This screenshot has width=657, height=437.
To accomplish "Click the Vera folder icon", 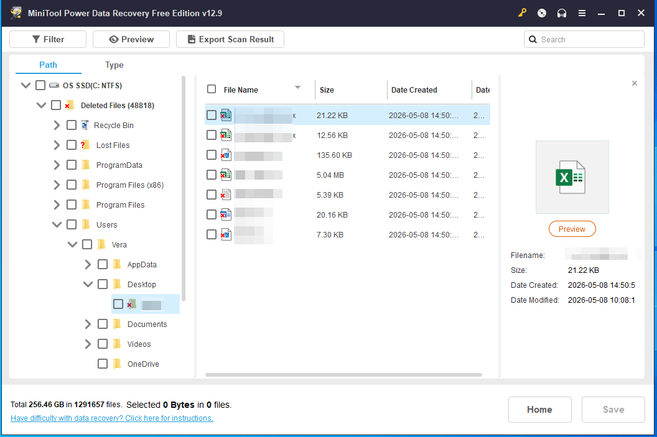I will [x=101, y=244].
